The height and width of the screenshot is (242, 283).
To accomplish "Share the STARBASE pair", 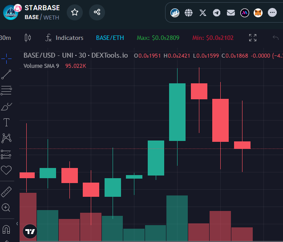I will pyautogui.click(x=97, y=12).
